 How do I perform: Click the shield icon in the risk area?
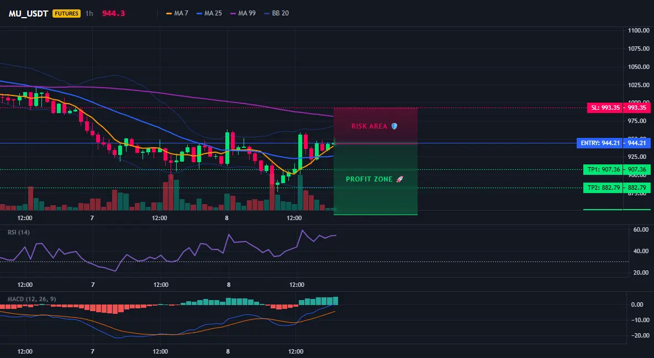pyautogui.click(x=394, y=126)
